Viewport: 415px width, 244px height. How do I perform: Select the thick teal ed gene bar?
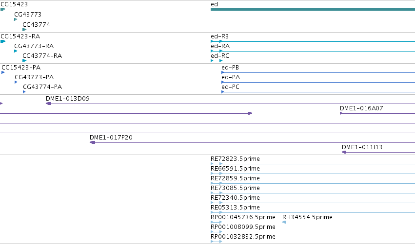click(313, 9)
